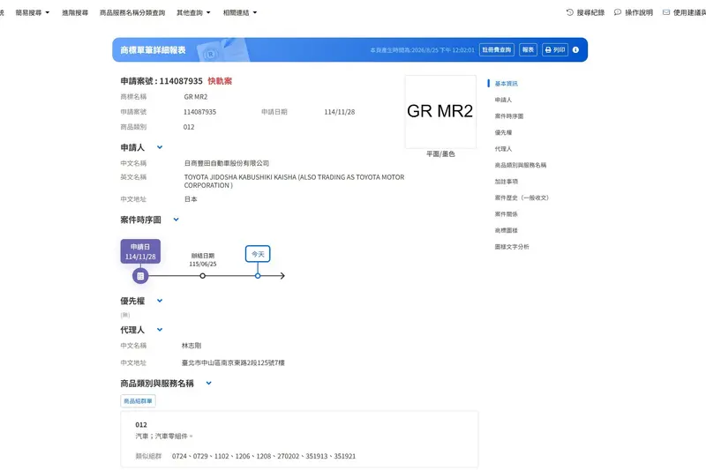The height and width of the screenshot is (470, 706).
Task: Click the info icon in blue header
Action: 575,50
